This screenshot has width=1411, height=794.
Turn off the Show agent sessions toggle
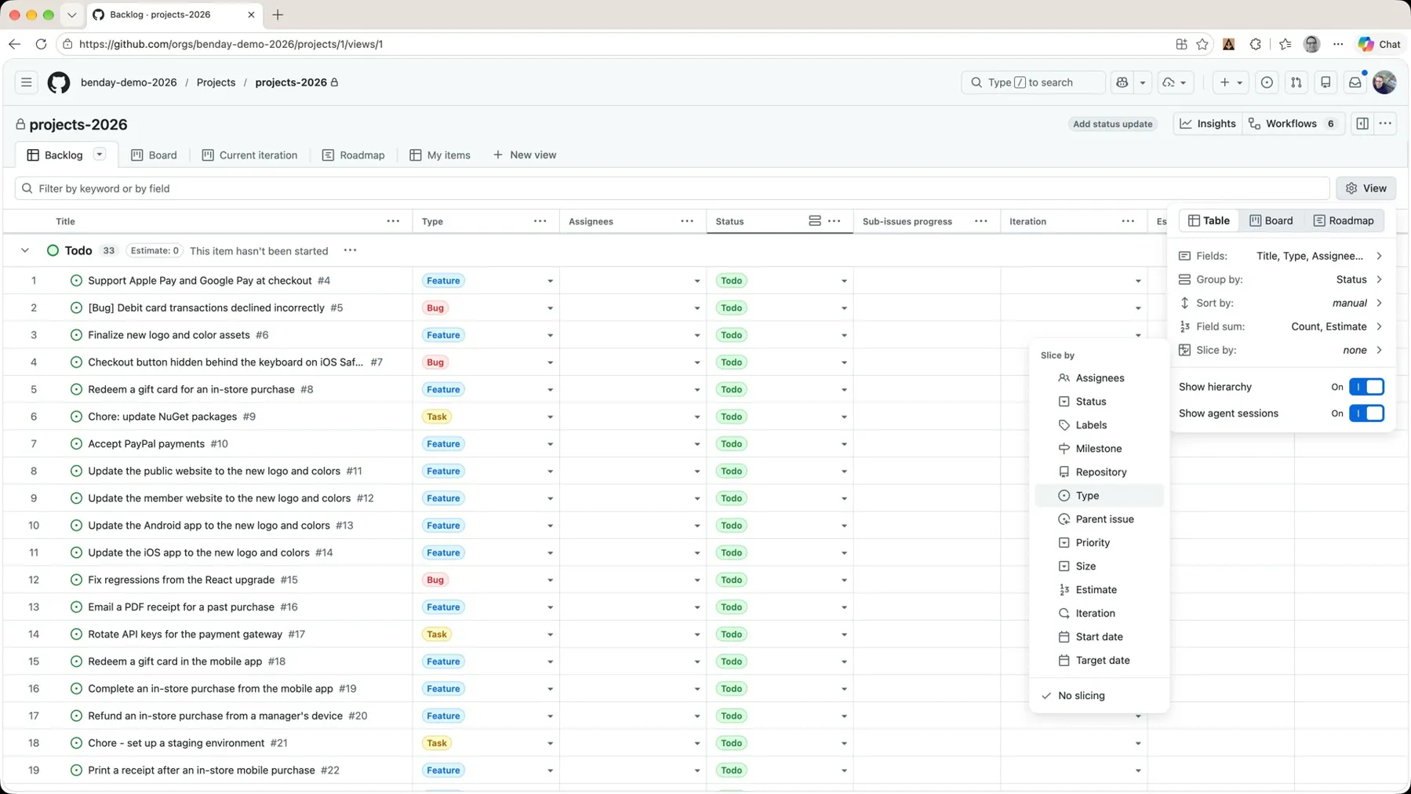point(1366,413)
